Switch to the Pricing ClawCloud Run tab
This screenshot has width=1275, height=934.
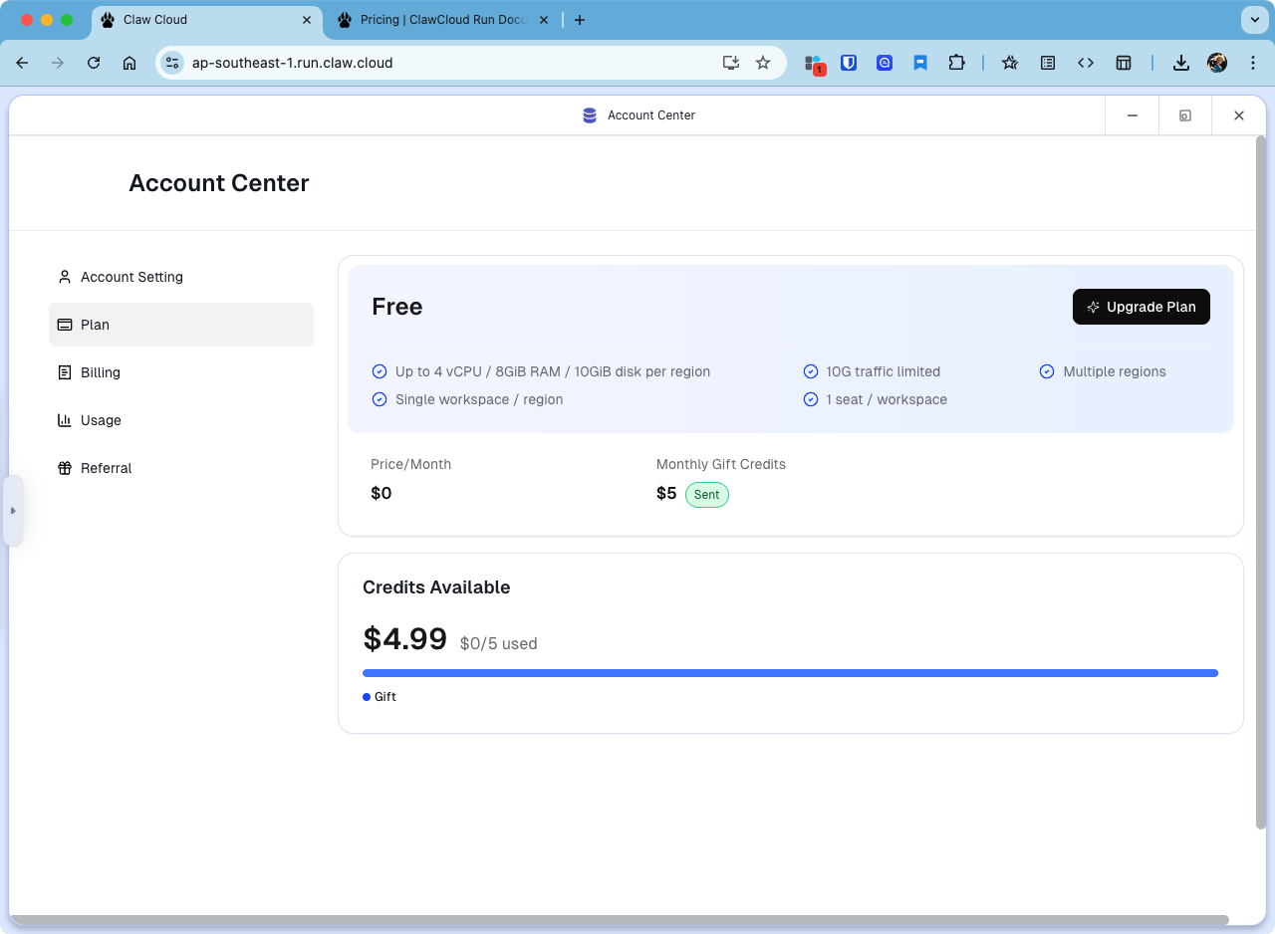[x=443, y=20]
